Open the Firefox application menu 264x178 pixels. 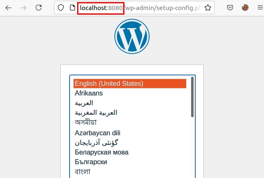(x=260, y=8)
